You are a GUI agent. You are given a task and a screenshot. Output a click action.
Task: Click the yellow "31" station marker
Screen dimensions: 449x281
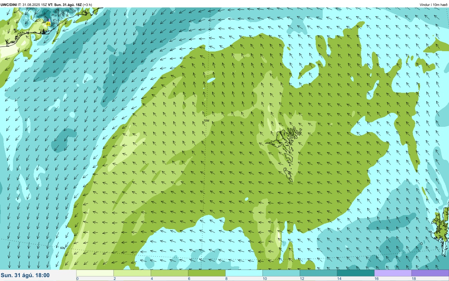(48, 23)
